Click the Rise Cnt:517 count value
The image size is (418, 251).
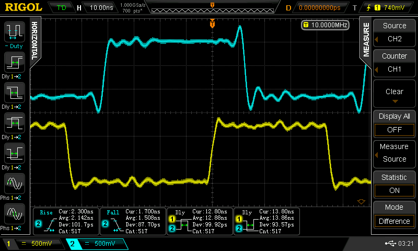pos(69,231)
